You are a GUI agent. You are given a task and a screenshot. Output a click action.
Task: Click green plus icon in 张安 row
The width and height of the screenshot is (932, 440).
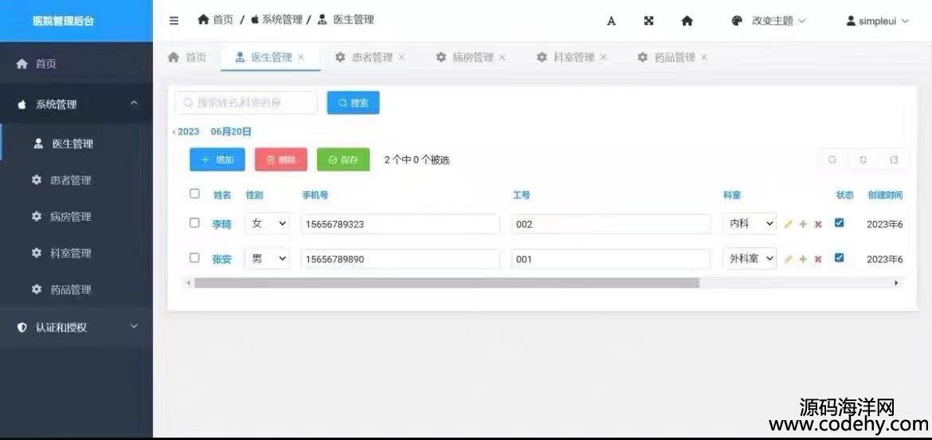point(803,259)
